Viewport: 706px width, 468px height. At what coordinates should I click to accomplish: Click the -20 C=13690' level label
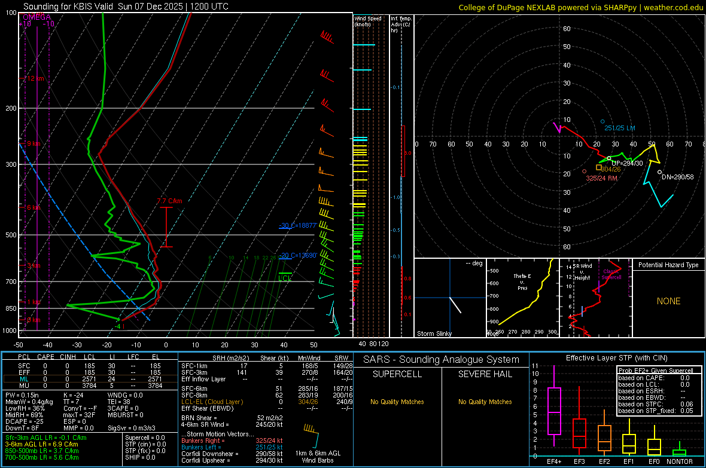tap(297, 255)
